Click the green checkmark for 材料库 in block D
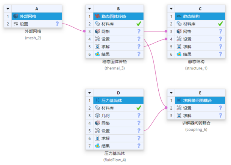 (139, 108)
